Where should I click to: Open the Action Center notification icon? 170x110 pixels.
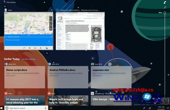(168, 108)
